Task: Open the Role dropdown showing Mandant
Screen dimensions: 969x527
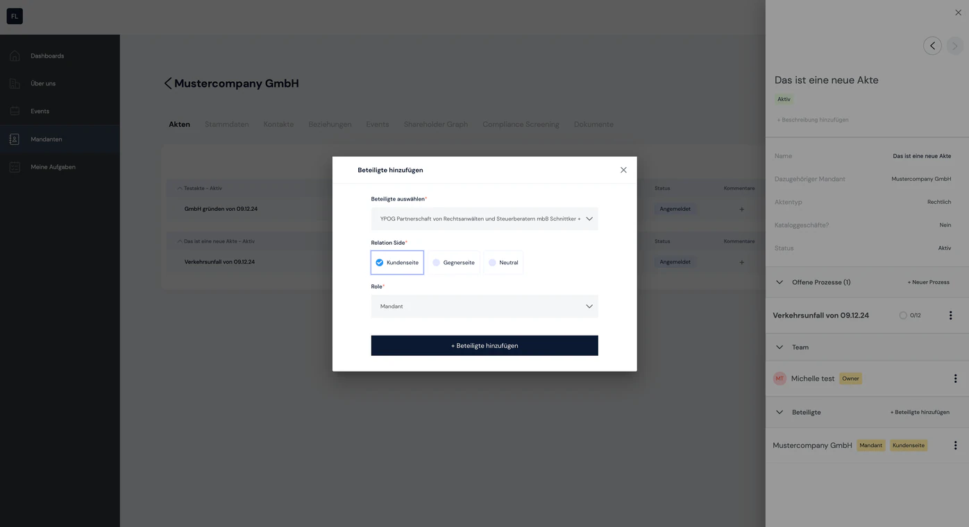Action: tap(484, 306)
